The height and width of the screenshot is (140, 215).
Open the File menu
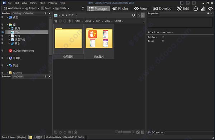[x=10, y=3]
